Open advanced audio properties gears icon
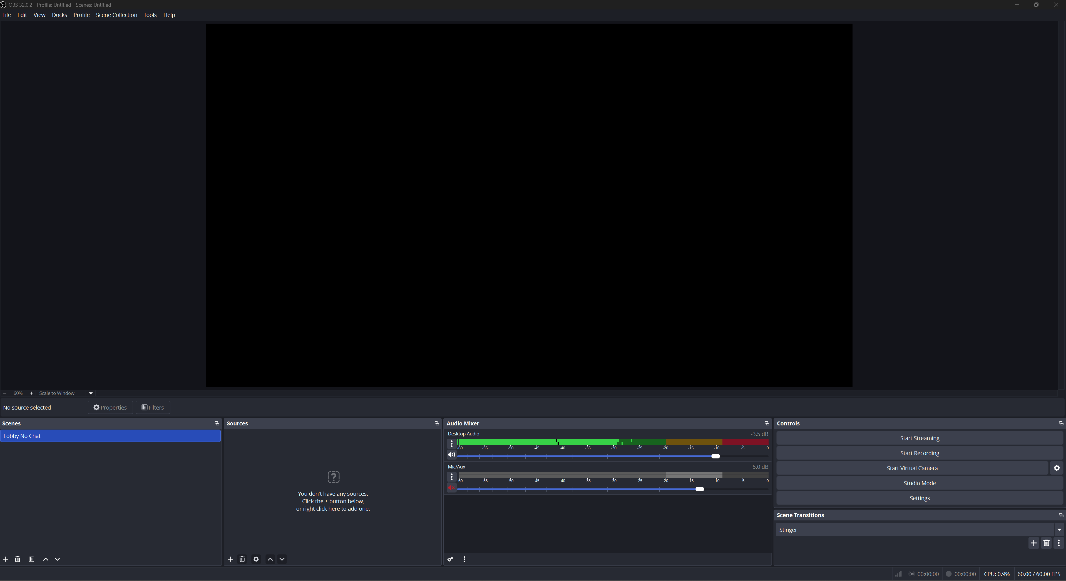 pyautogui.click(x=450, y=559)
